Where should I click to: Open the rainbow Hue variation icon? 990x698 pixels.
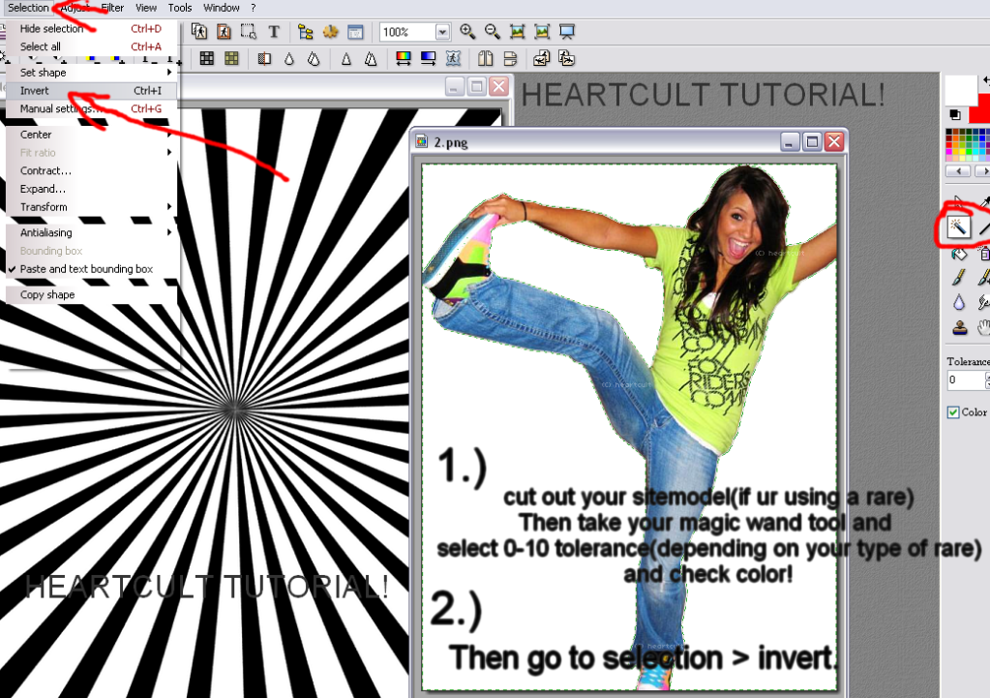[x=403, y=59]
